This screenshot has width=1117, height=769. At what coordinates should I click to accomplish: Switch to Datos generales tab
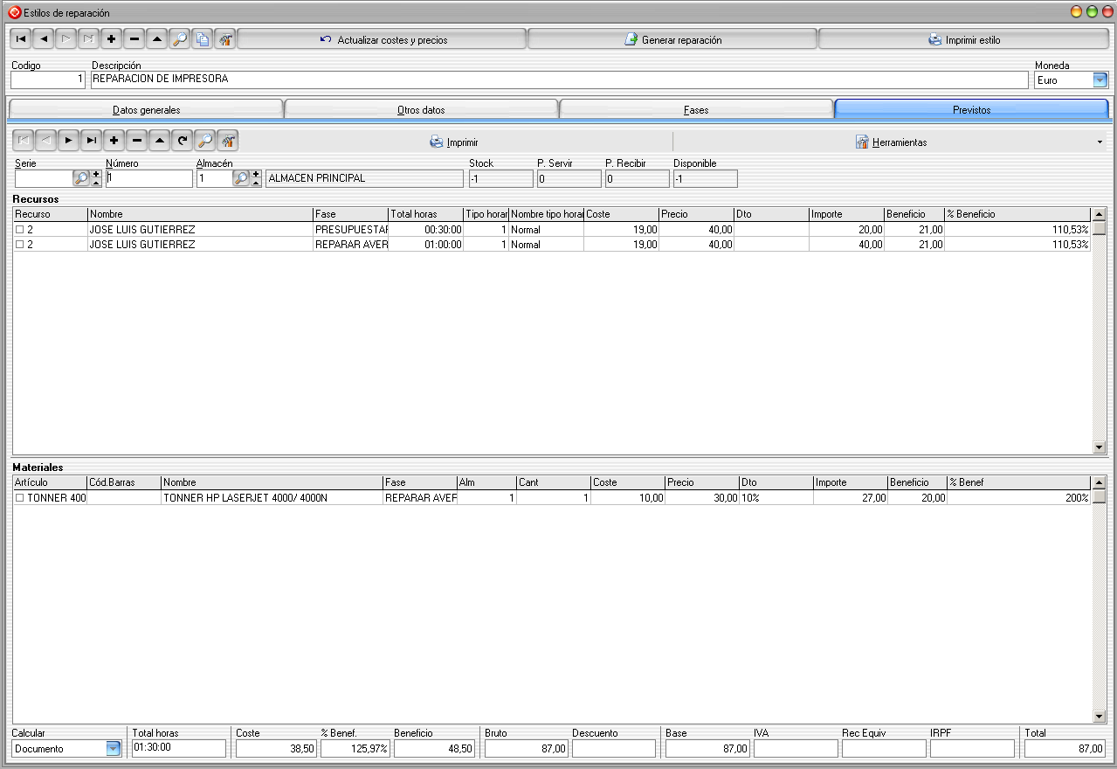pos(146,109)
